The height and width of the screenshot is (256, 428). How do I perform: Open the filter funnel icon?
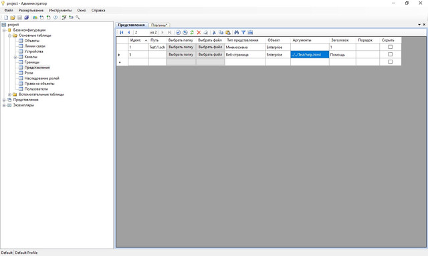coord(243,32)
